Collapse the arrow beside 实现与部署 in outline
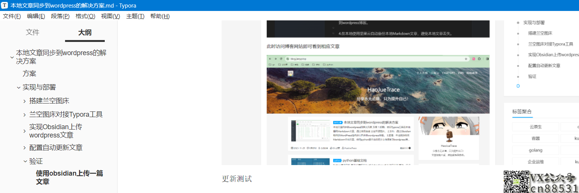This screenshot has width=579, height=193. coord(19,88)
